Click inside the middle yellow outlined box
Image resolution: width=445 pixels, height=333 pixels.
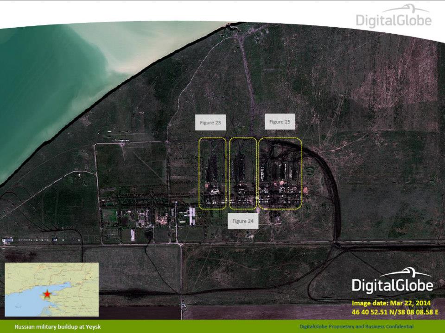click(x=243, y=173)
